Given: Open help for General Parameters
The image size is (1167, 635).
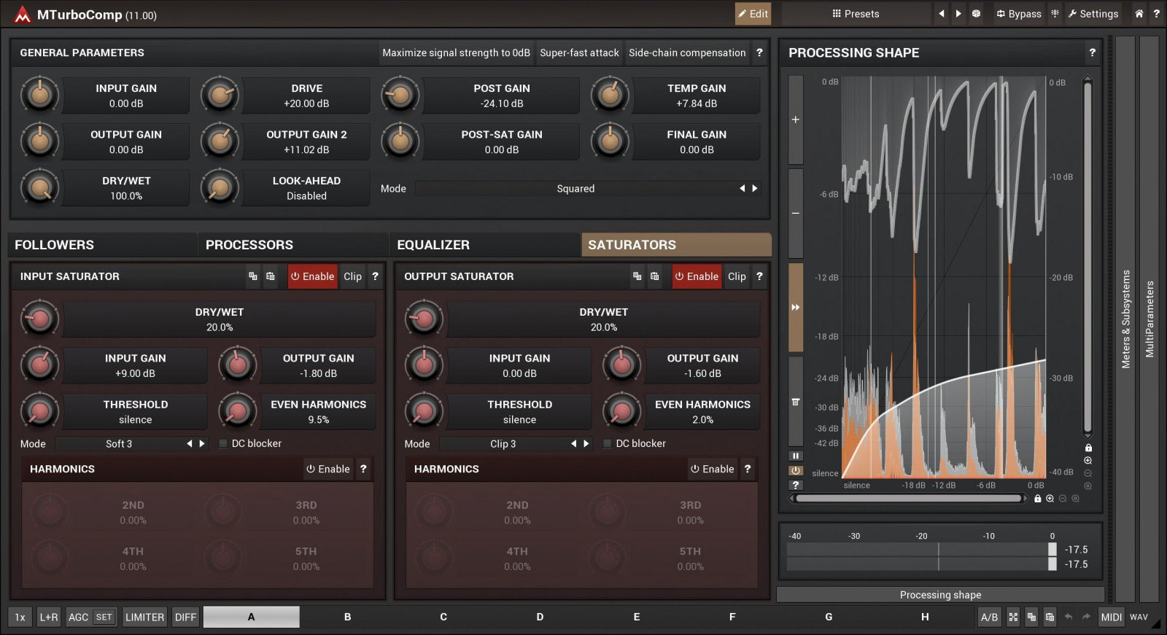Looking at the screenshot, I should pos(759,52).
